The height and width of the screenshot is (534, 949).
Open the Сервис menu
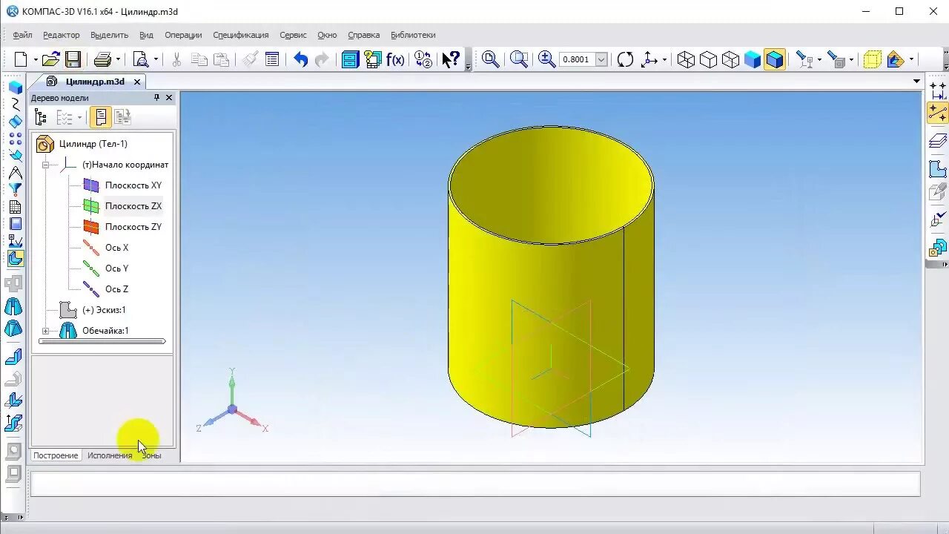click(x=293, y=35)
